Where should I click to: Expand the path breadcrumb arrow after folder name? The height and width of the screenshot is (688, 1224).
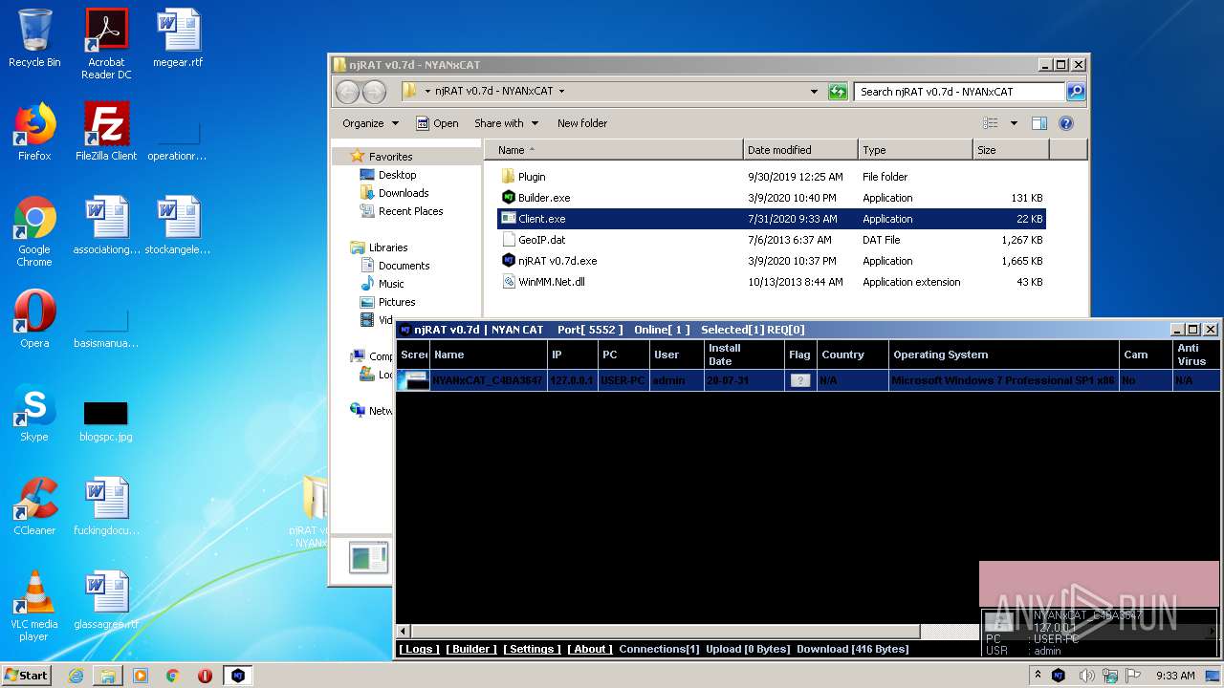point(561,92)
